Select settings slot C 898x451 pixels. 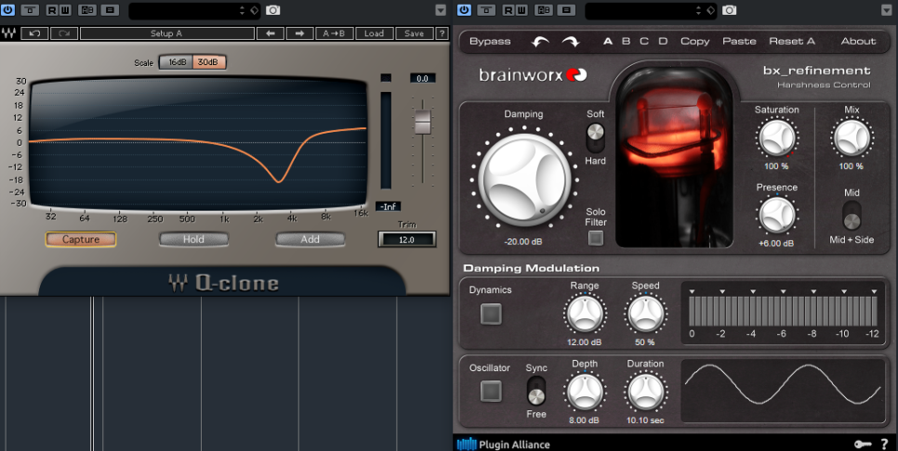pos(644,41)
